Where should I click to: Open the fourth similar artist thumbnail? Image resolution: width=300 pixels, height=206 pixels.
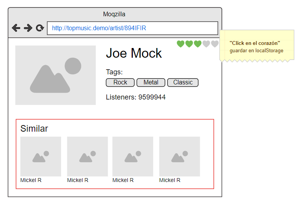click(x=180, y=156)
